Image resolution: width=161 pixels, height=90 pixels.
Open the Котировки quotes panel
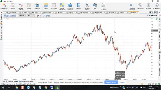pos(54,6)
